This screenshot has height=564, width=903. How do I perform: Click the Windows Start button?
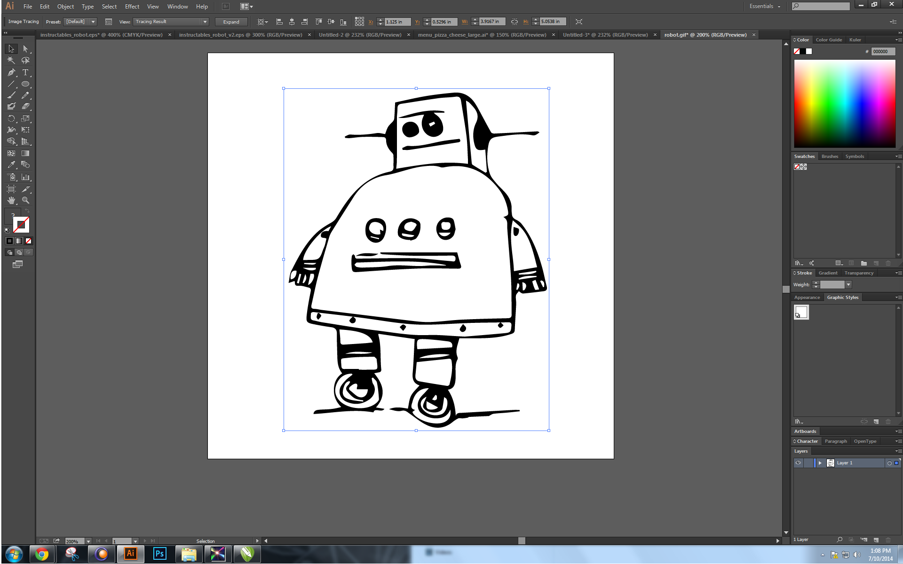14,554
